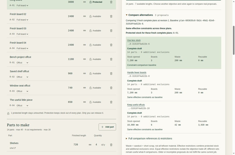The height and width of the screenshot is (155, 235).
Task: Delete Fresh board 03 with trash icon
Action: (111, 31)
